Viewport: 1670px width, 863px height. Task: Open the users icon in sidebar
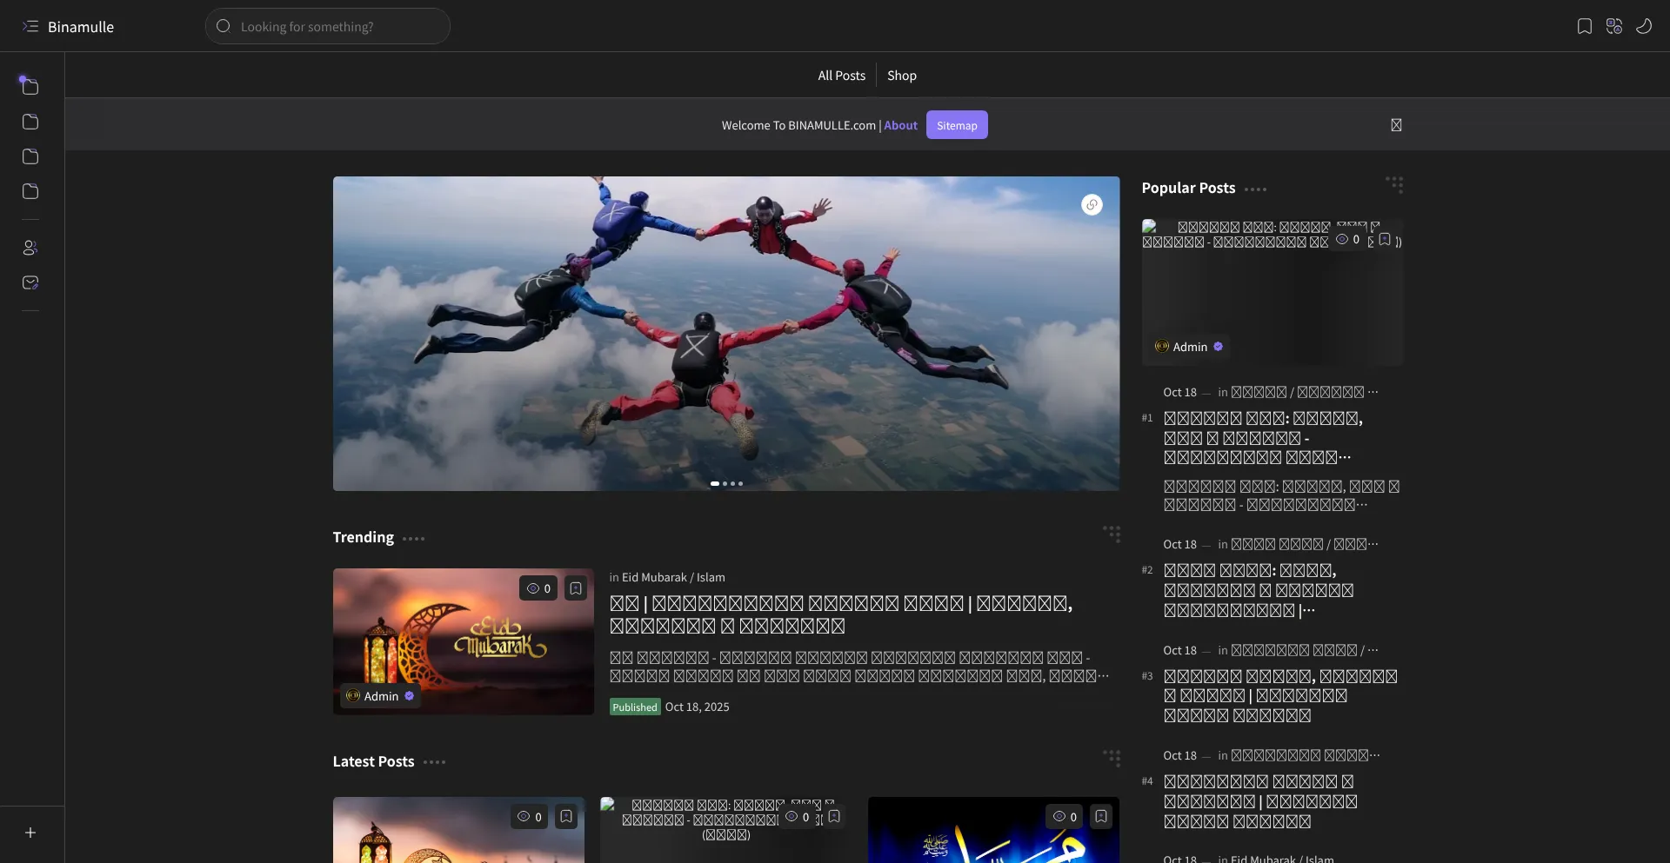coord(30,248)
